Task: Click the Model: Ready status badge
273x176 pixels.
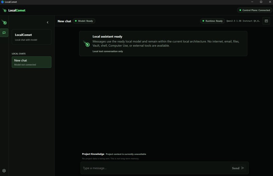Action: [x=84, y=21]
